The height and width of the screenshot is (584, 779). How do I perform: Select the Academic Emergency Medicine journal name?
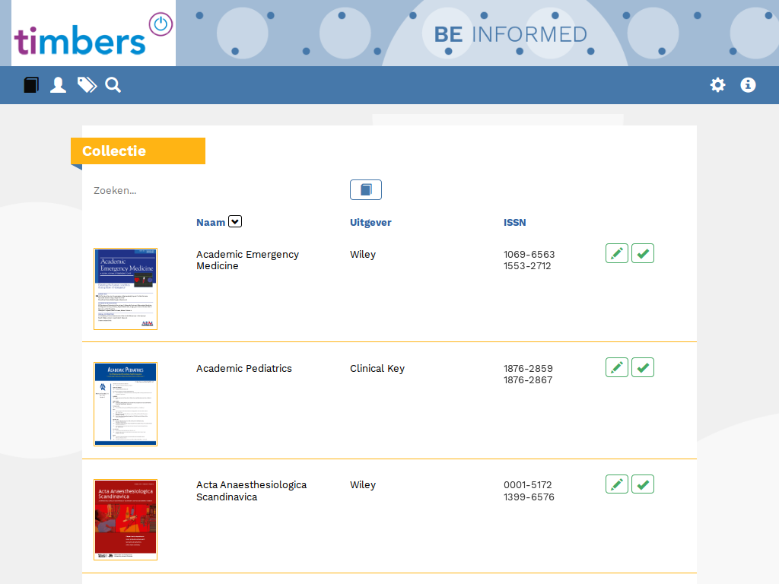[247, 260]
